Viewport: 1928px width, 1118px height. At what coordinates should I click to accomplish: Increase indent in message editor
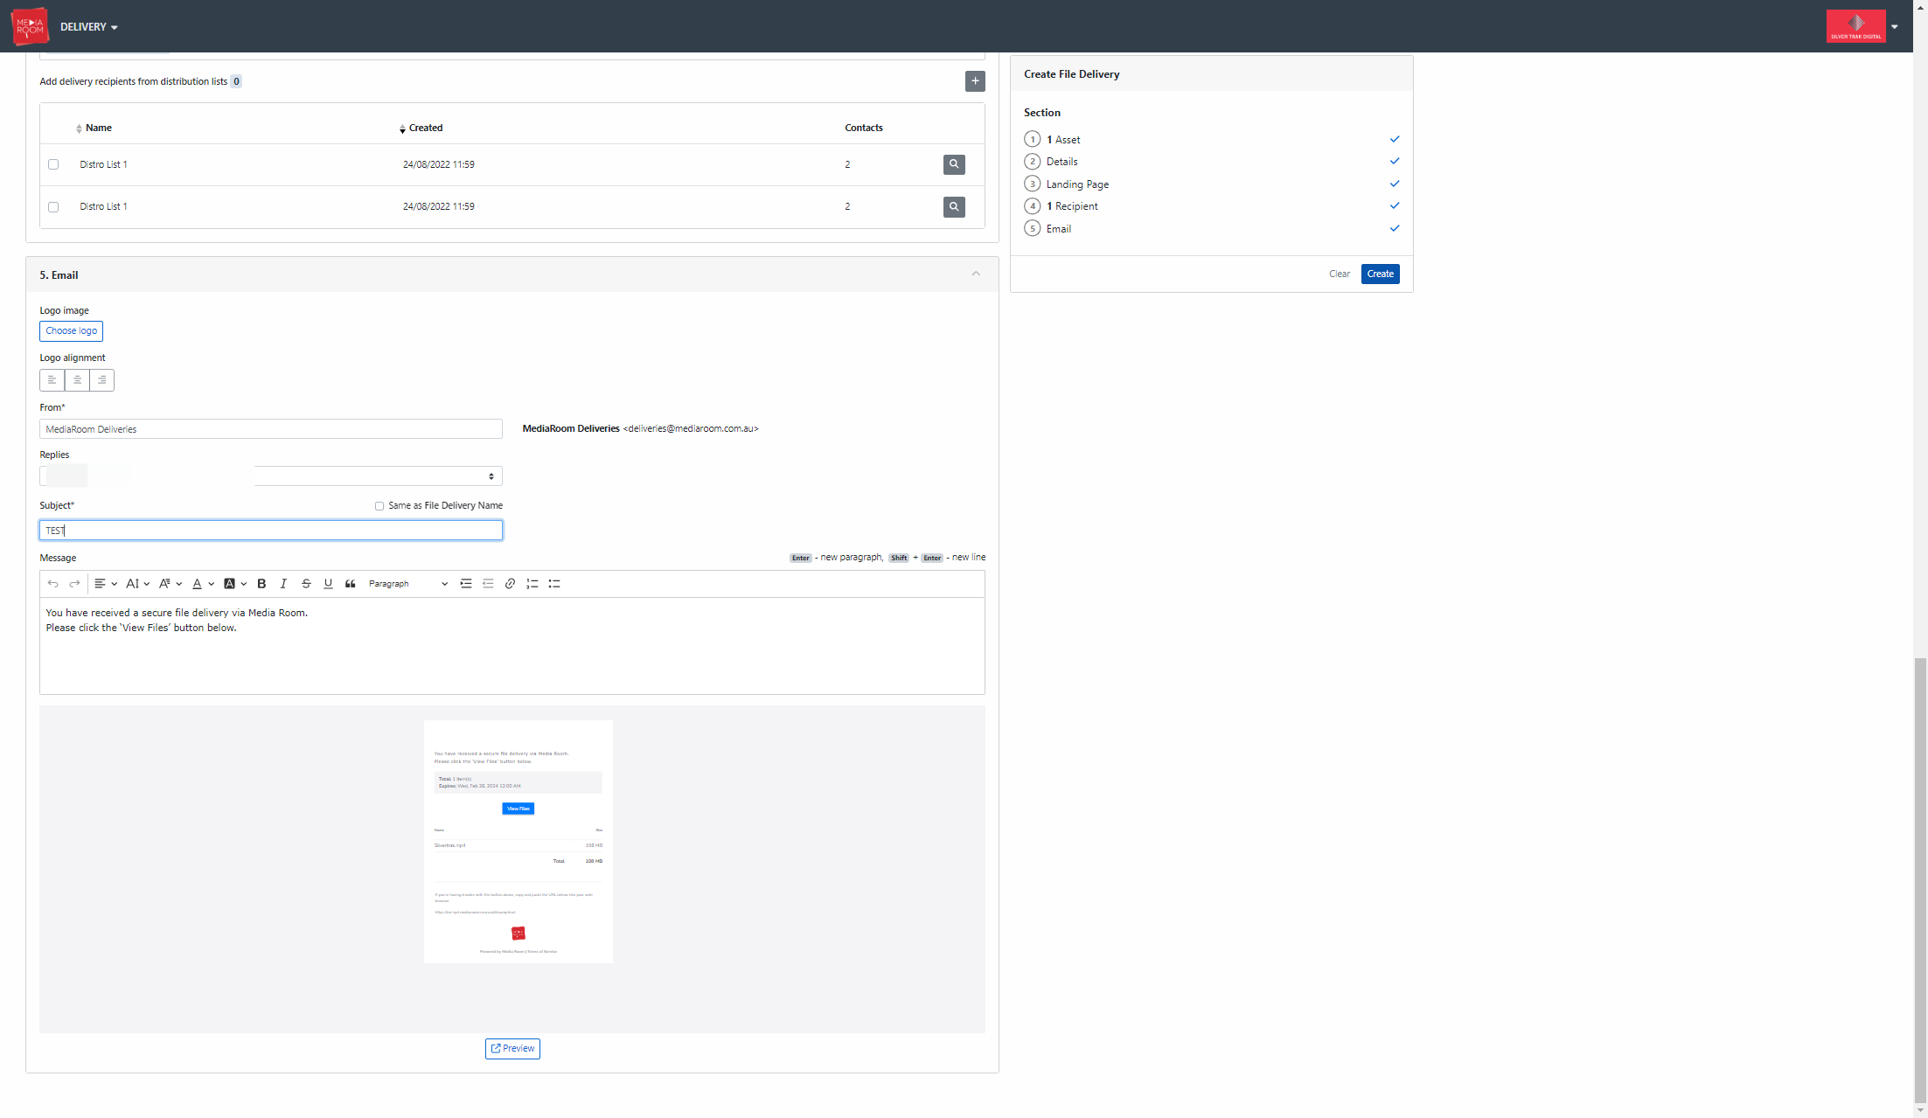click(x=466, y=584)
